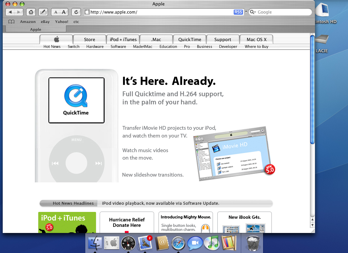
Task: Open Google search magnifier dropdown
Action: pyautogui.click(x=253, y=12)
